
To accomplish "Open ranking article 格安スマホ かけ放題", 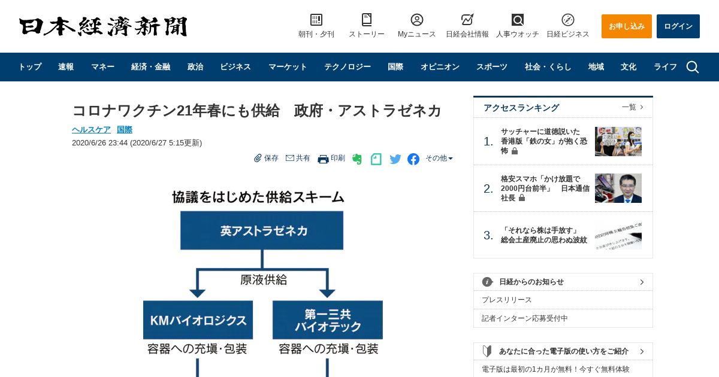I will pyautogui.click(x=545, y=188).
